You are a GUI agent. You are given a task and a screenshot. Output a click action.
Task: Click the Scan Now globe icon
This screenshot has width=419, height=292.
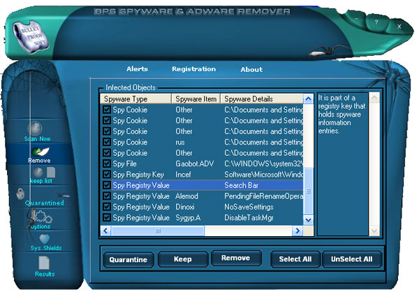pyautogui.click(x=35, y=128)
